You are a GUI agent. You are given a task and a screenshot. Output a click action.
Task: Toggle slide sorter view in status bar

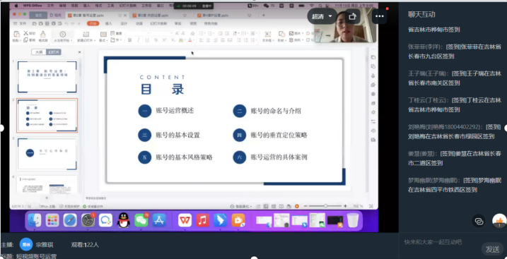coord(274,206)
